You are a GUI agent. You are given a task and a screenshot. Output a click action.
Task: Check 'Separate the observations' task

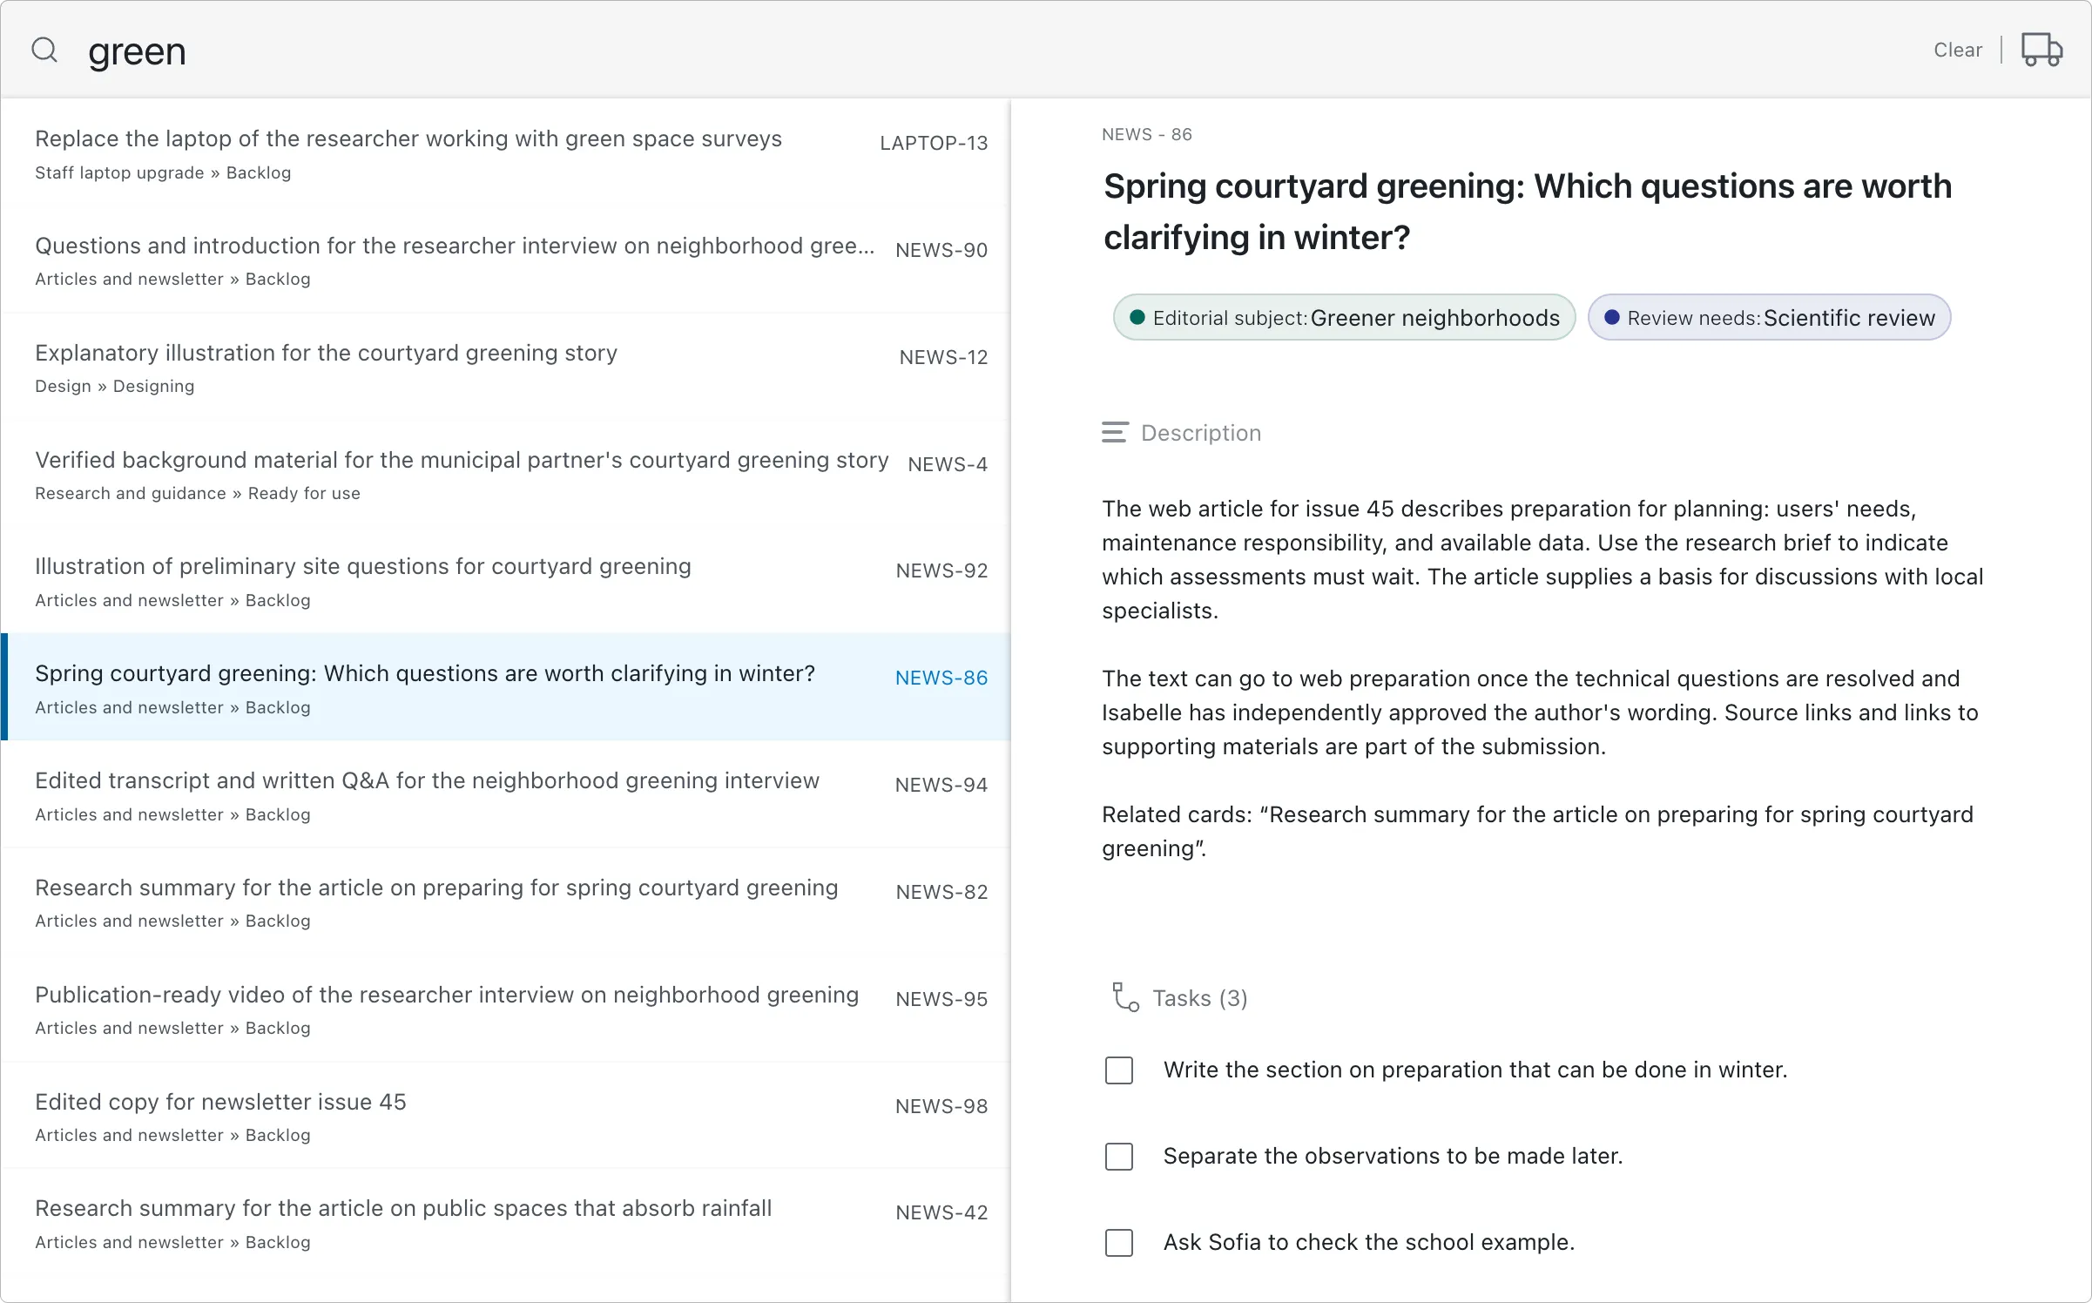(x=1119, y=1157)
